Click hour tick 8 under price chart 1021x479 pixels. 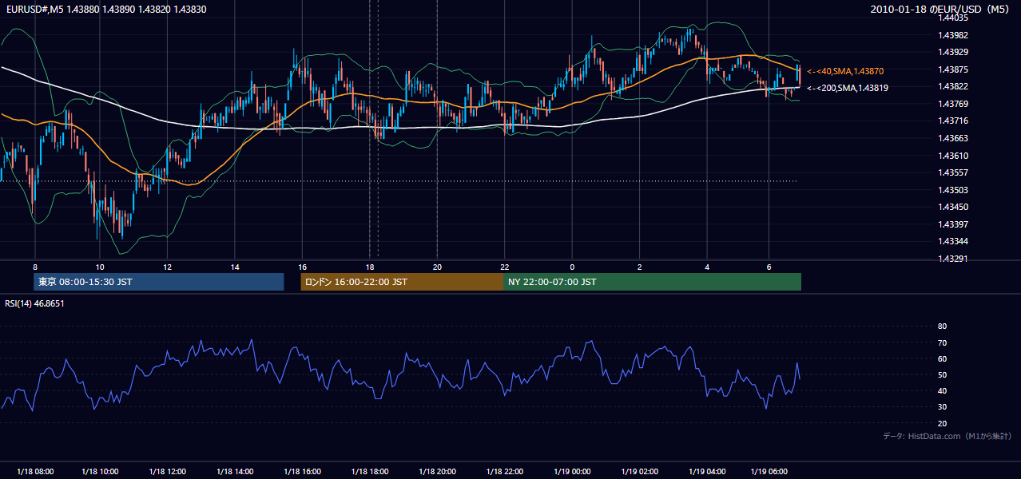(x=35, y=266)
